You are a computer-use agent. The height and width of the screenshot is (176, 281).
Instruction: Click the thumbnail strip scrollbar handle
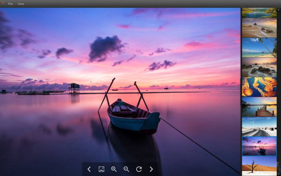coord(279,166)
